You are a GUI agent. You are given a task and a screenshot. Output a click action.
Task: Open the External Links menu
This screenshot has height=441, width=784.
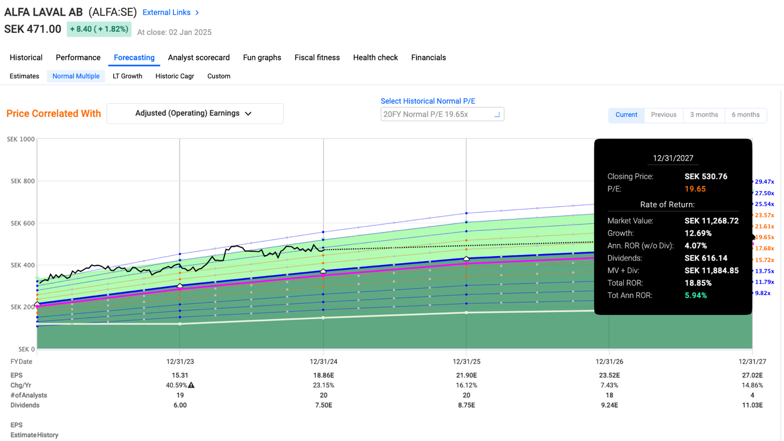click(166, 13)
